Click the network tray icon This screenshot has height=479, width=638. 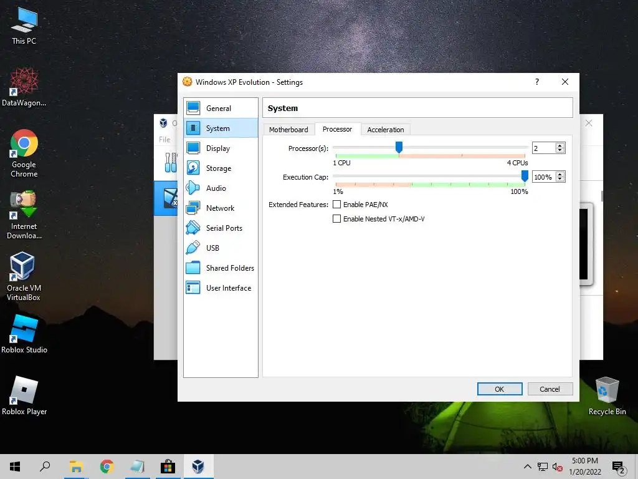543,467
